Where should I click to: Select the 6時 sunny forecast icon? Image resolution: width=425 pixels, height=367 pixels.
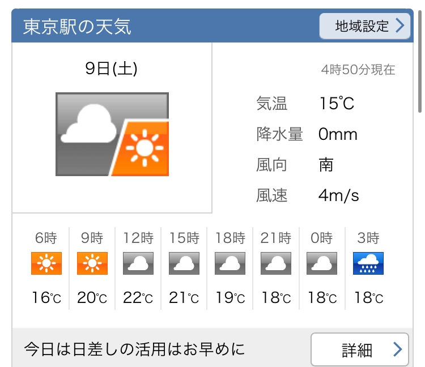point(46,263)
